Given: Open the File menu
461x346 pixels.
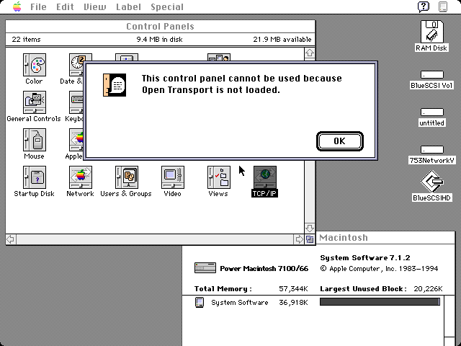Looking at the screenshot, I should (38, 6).
